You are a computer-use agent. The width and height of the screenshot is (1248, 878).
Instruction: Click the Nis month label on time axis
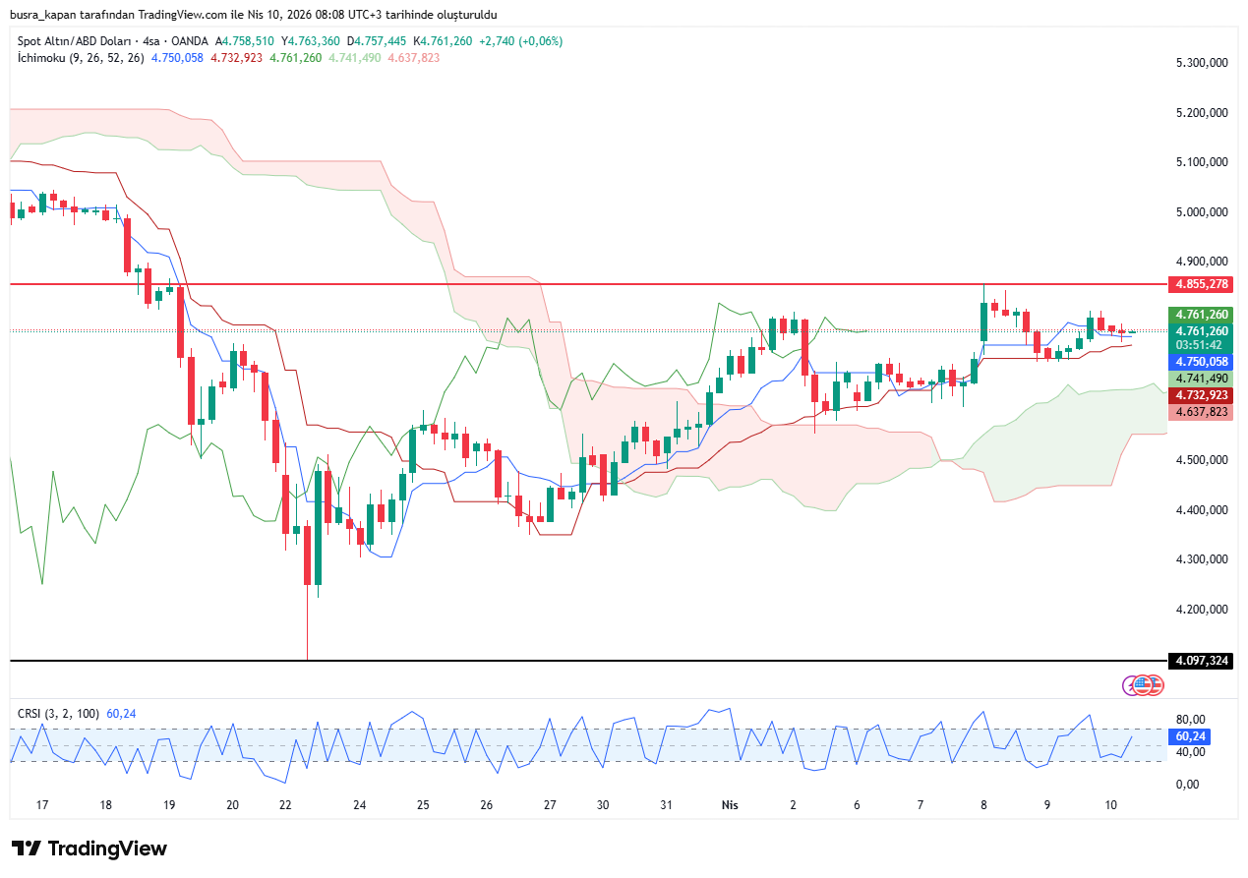(x=730, y=805)
